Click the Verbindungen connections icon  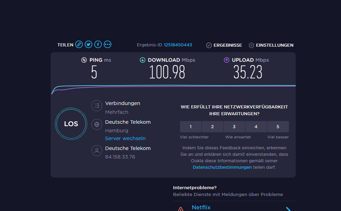tap(97, 106)
